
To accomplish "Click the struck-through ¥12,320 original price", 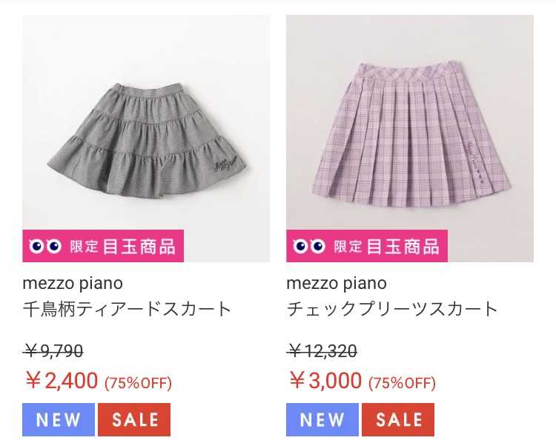I will (322, 351).
